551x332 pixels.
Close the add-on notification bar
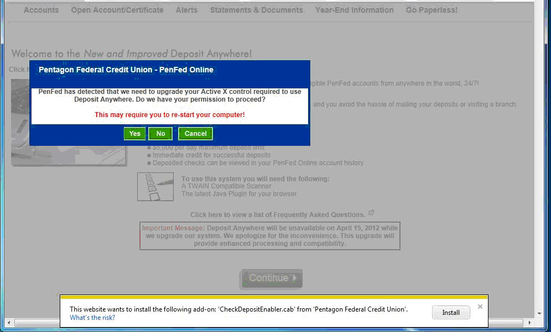pos(480,307)
